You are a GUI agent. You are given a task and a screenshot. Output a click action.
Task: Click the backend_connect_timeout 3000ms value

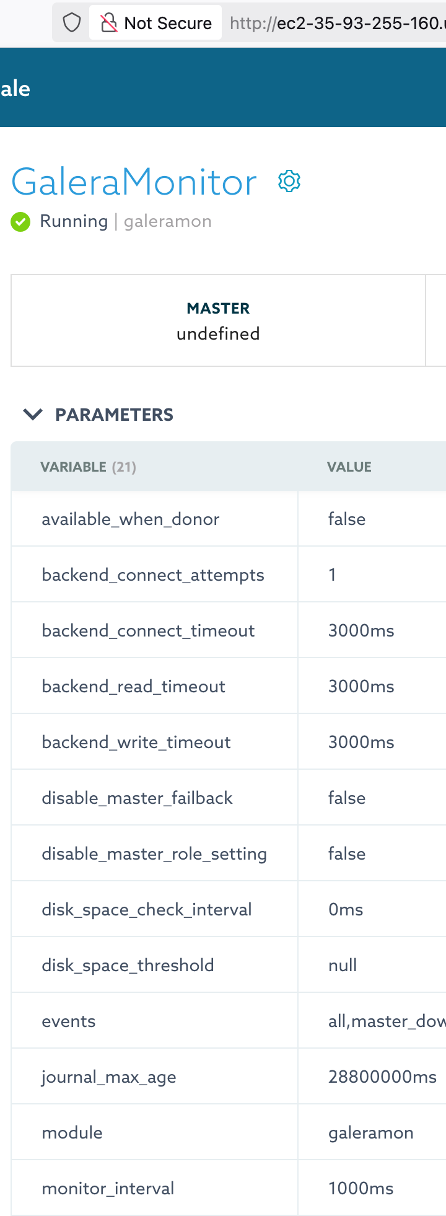click(361, 630)
